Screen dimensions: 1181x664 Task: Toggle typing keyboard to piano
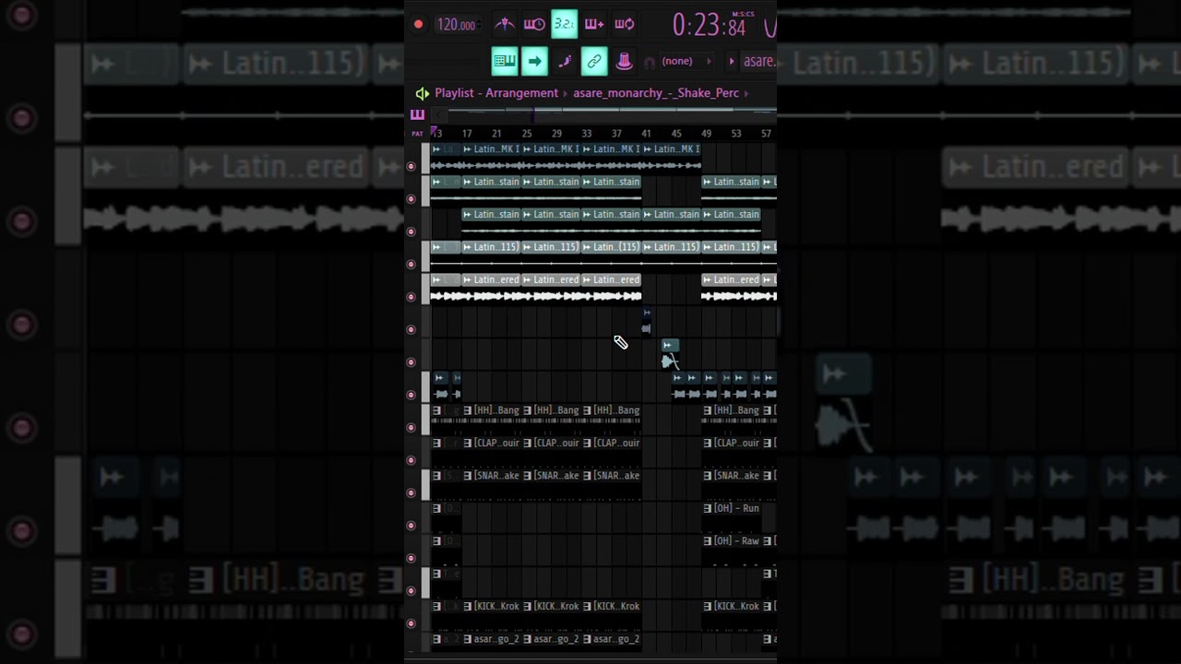pyautogui.click(x=505, y=61)
